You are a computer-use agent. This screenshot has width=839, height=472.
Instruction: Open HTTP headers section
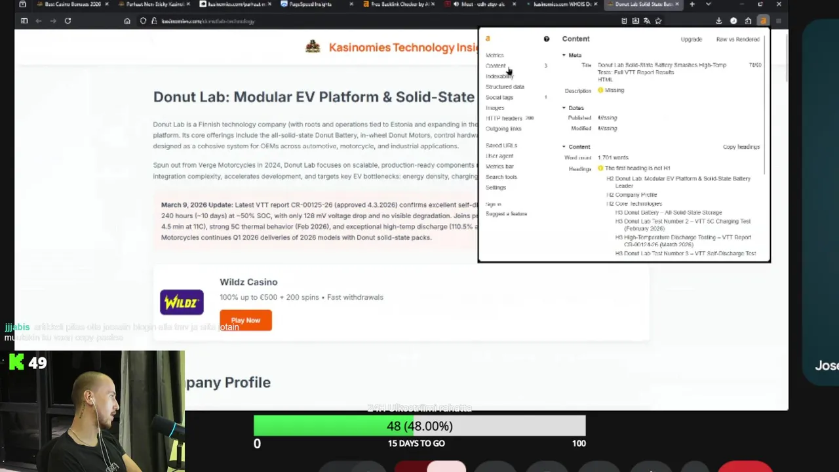tap(504, 118)
